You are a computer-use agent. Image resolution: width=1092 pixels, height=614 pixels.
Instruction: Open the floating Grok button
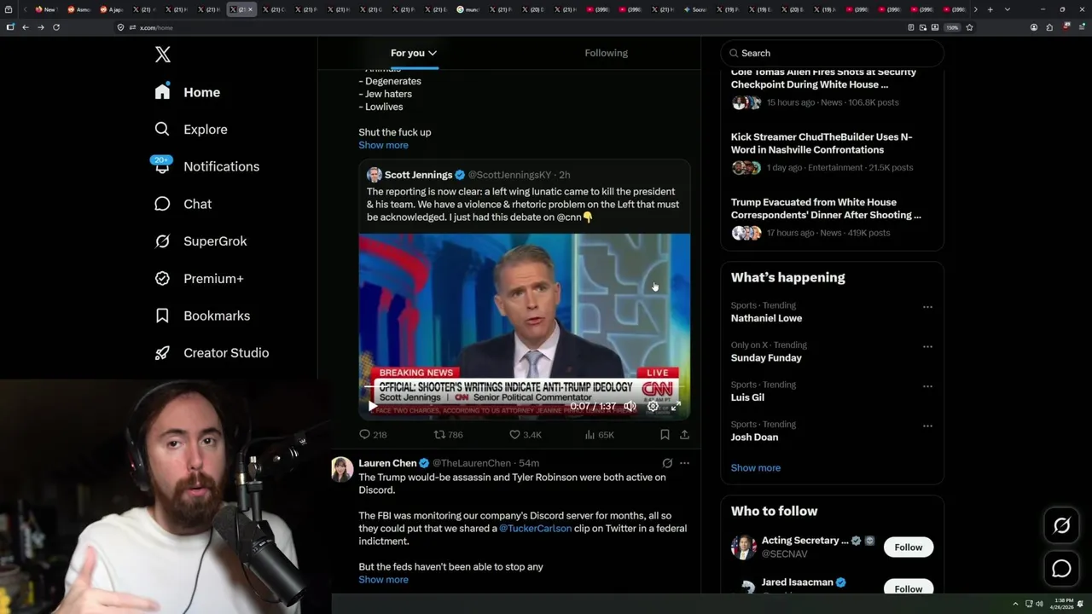(1061, 526)
